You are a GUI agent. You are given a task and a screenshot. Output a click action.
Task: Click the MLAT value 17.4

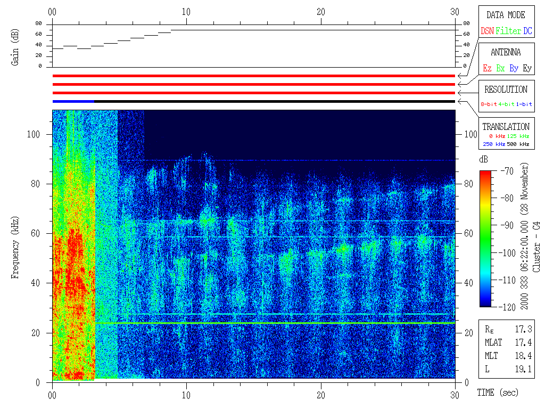click(523, 342)
